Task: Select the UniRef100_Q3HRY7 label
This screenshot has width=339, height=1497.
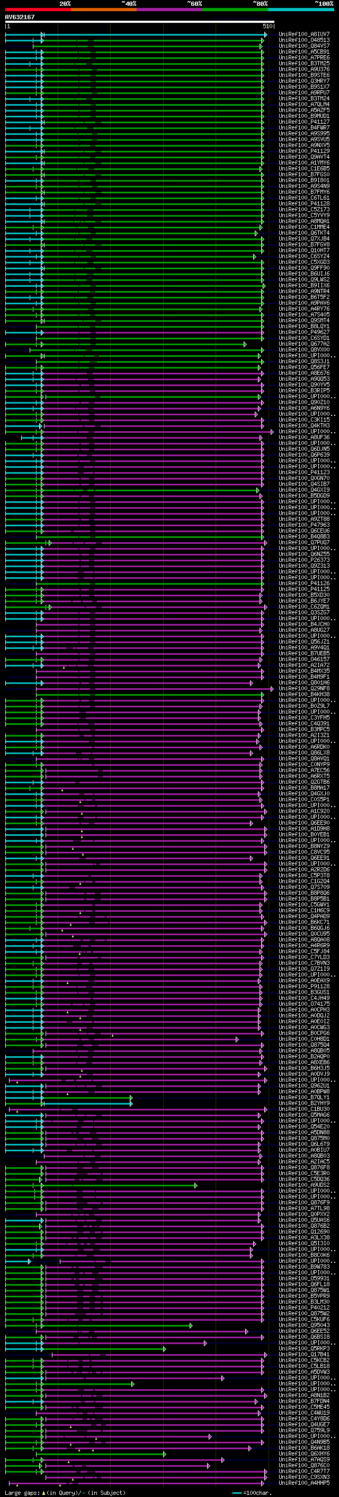Action: [x=304, y=81]
